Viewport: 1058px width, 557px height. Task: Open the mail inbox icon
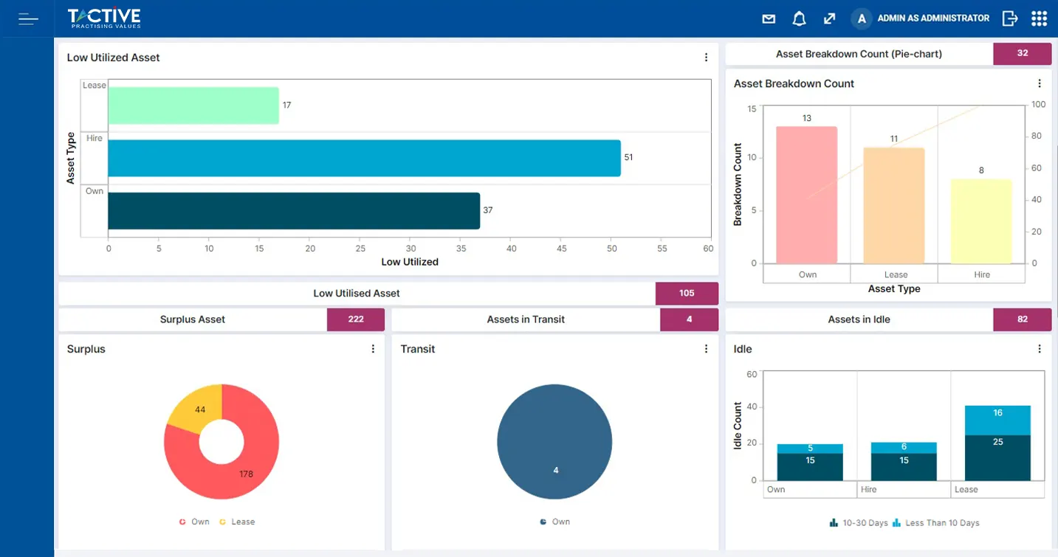coord(769,18)
